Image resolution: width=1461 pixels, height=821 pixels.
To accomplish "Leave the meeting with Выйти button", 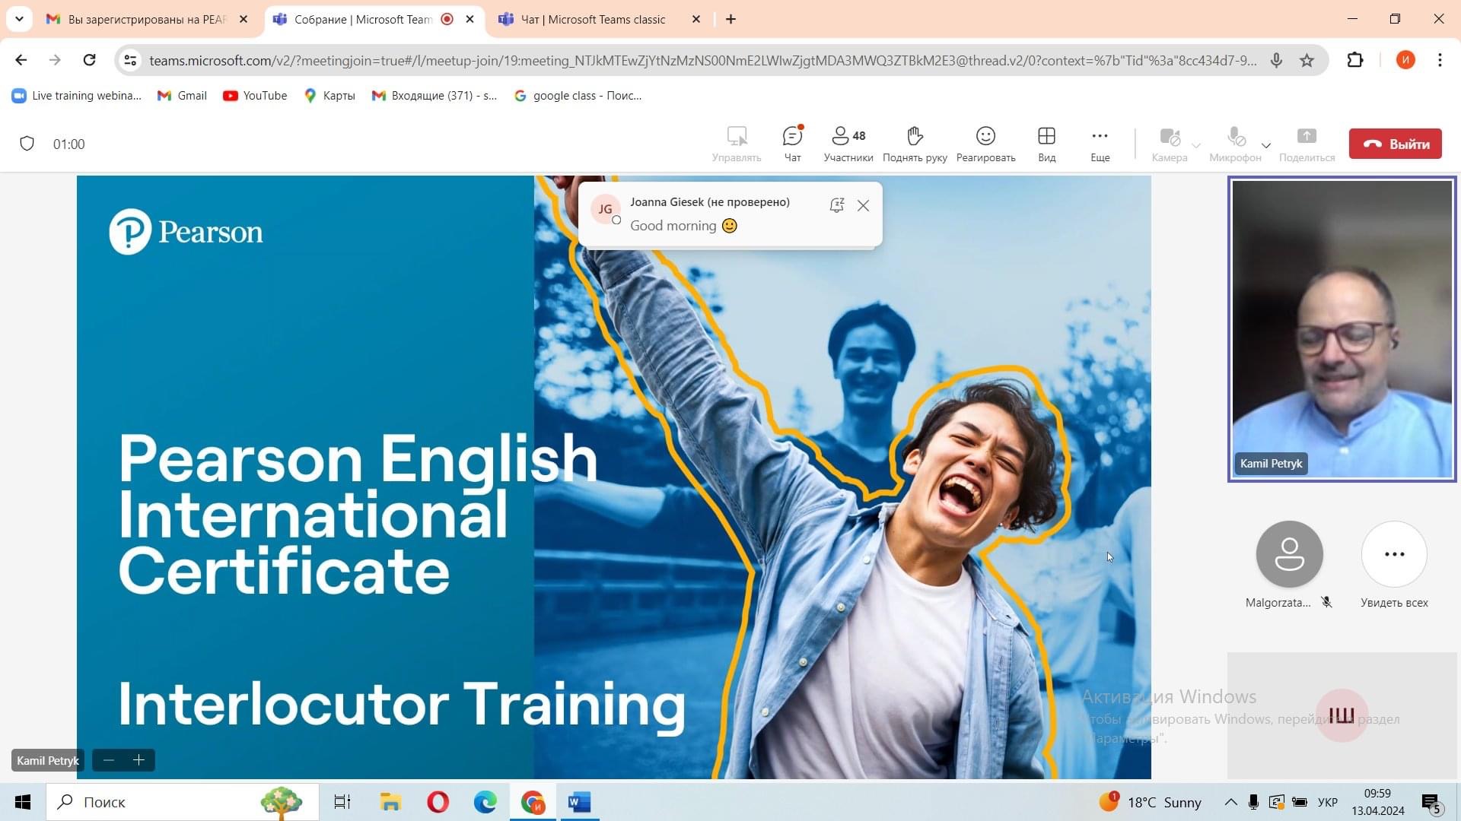I will coord(1395,144).
